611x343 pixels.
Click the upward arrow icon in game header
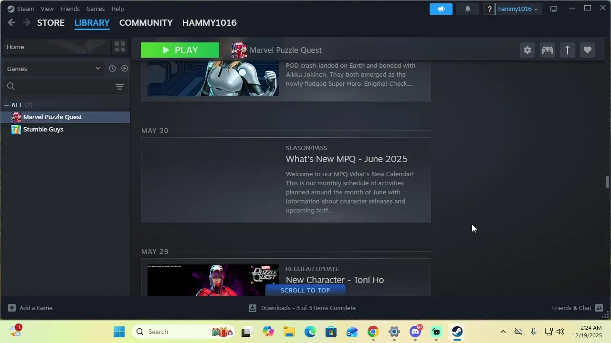tap(568, 50)
